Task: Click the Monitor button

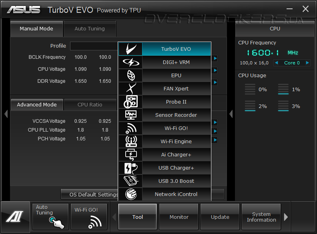Action: click(x=179, y=217)
